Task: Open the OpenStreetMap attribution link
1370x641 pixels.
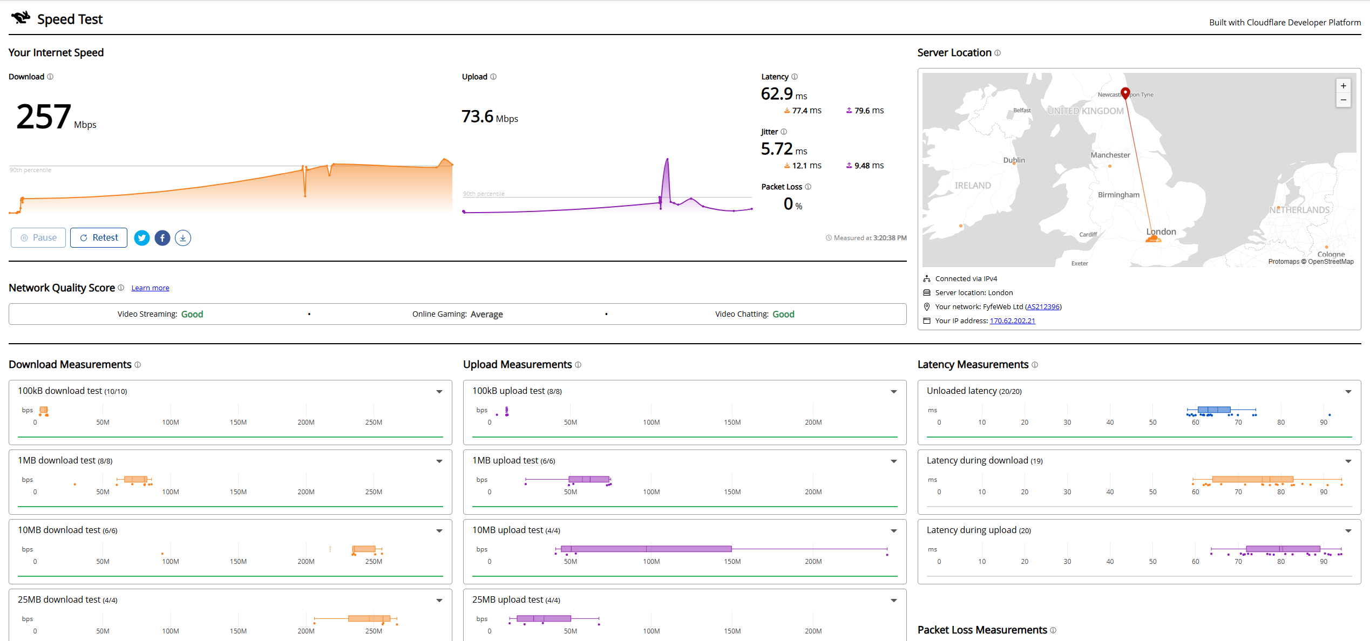Action: 1331,262
